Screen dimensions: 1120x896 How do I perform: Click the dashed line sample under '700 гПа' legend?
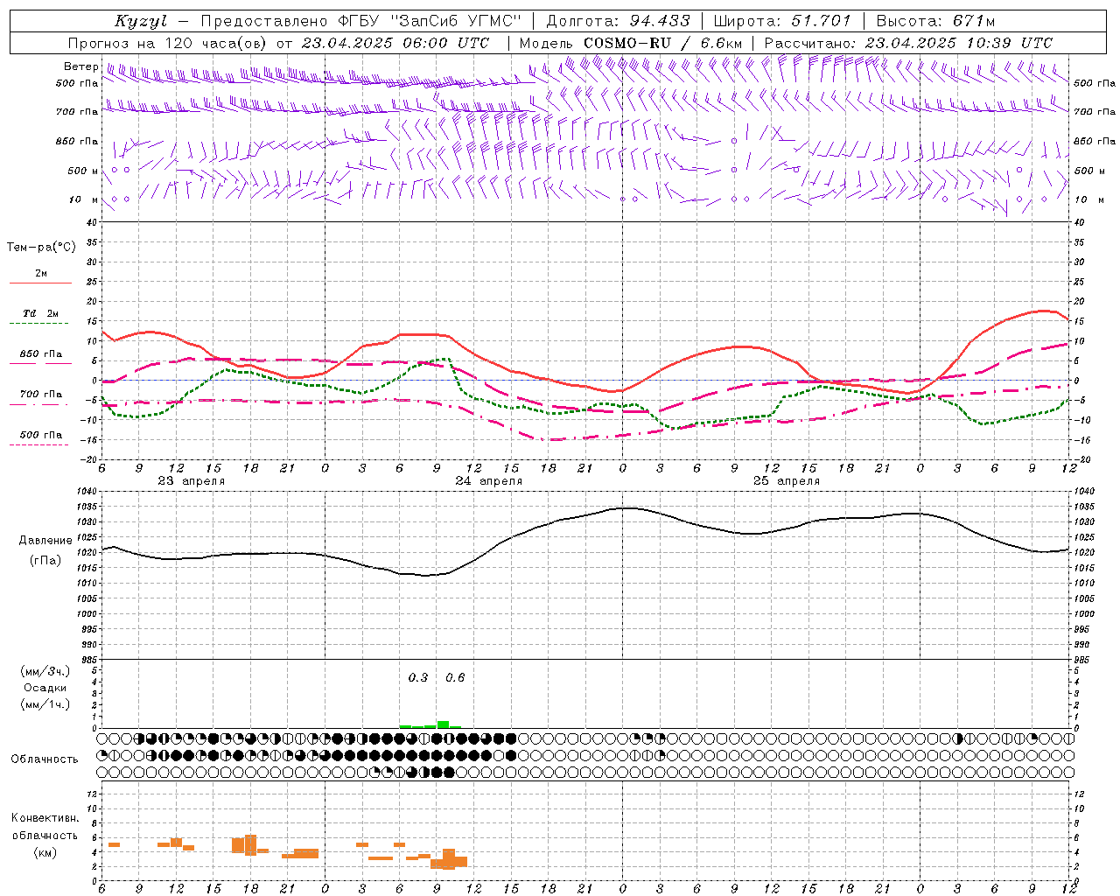(40, 405)
